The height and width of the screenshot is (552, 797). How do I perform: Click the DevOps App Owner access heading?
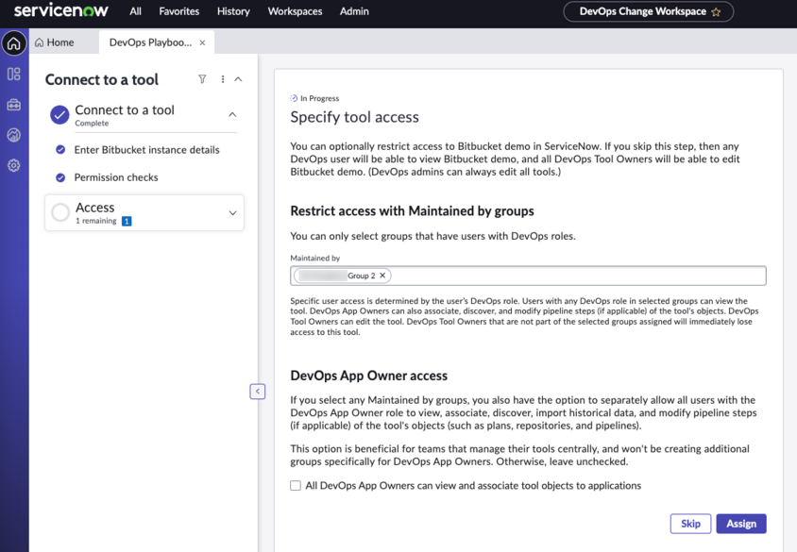coord(368,376)
